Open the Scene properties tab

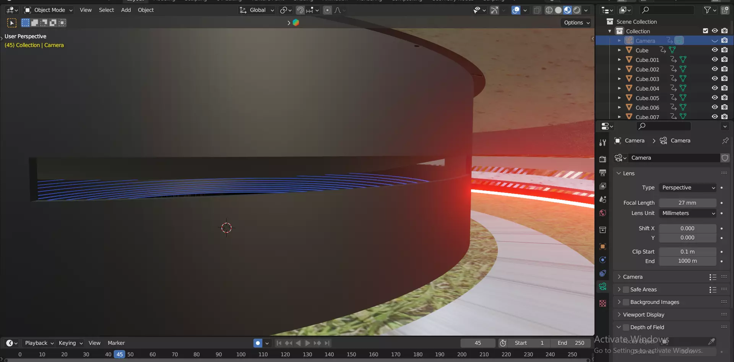pos(603,199)
